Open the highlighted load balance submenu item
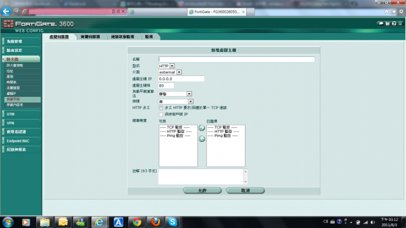 (x=23, y=99)
